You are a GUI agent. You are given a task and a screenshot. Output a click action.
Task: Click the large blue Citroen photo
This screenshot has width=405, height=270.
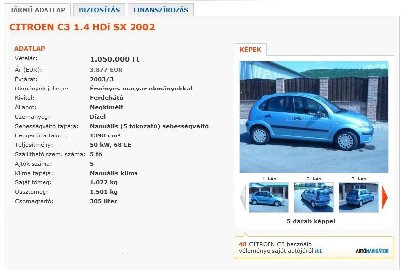(314, 117)
